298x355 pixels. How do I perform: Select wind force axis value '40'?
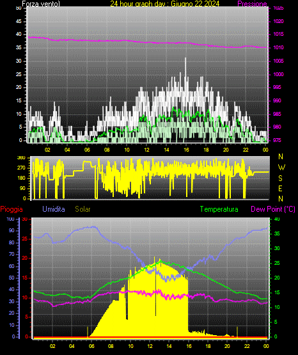19,34
